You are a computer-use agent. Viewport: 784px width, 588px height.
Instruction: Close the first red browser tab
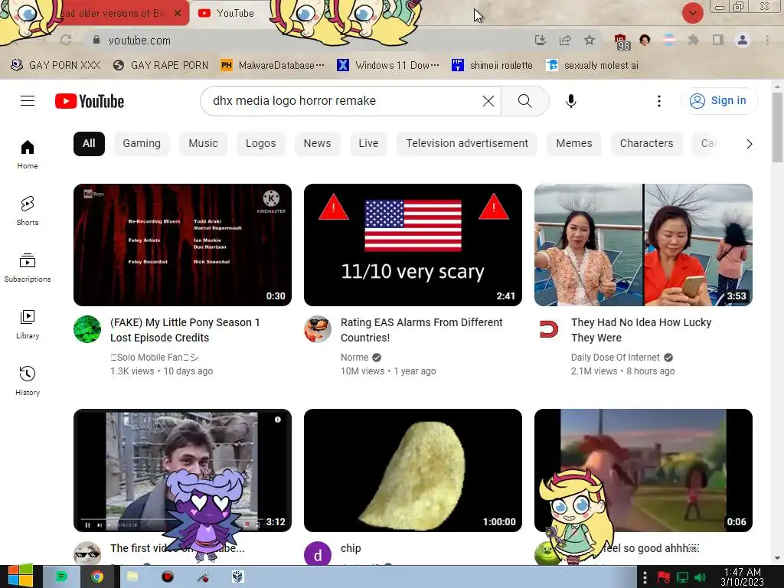pyautogui.click(x=178, y=14)
